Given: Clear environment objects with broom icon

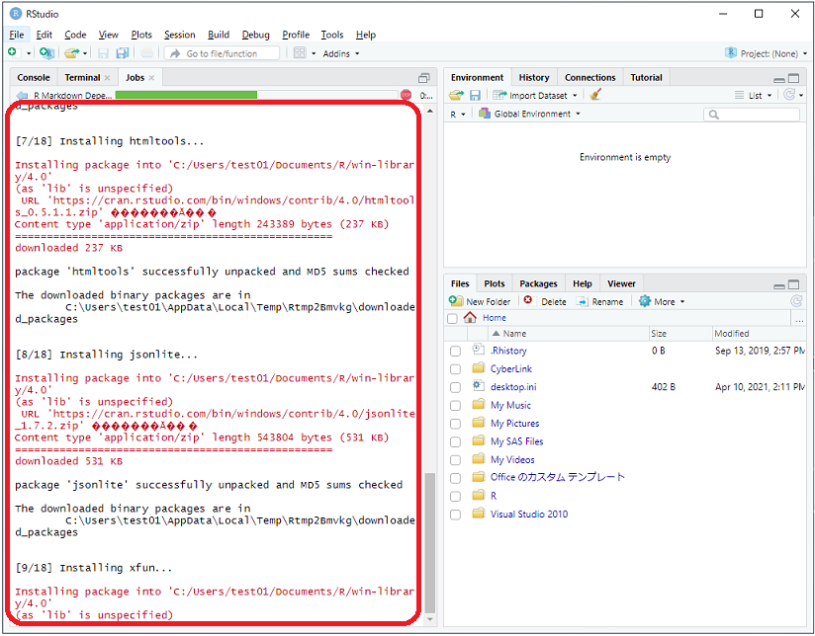Looking at the screenshot, I should [x=595, y=95].
